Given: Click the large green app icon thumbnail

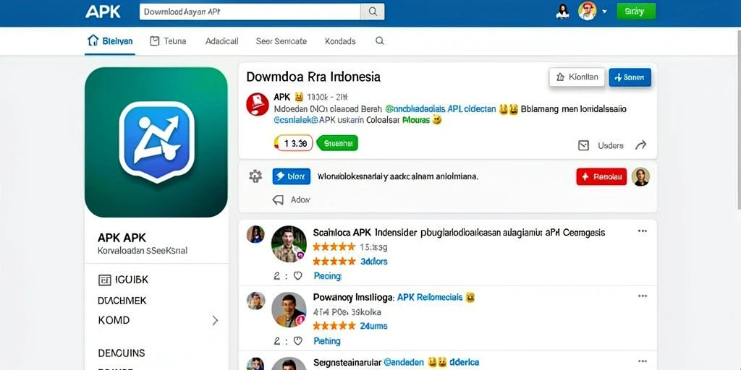Looking at the screenshot, I should 156,142.
